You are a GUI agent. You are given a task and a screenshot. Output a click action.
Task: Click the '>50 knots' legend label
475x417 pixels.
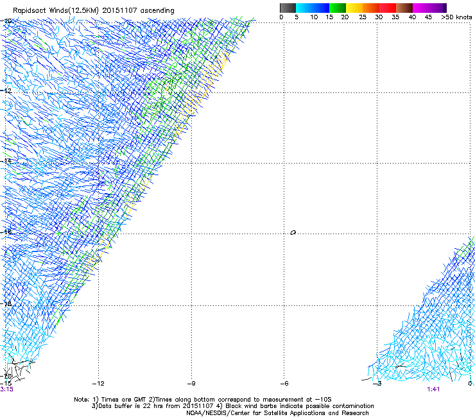[456, 17]
